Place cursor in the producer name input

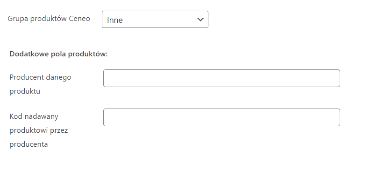coord(221,78)
